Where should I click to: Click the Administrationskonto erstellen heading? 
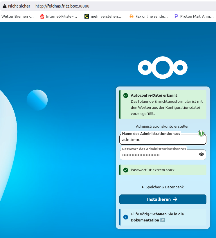pyautogui.click(x=163, y=127)
